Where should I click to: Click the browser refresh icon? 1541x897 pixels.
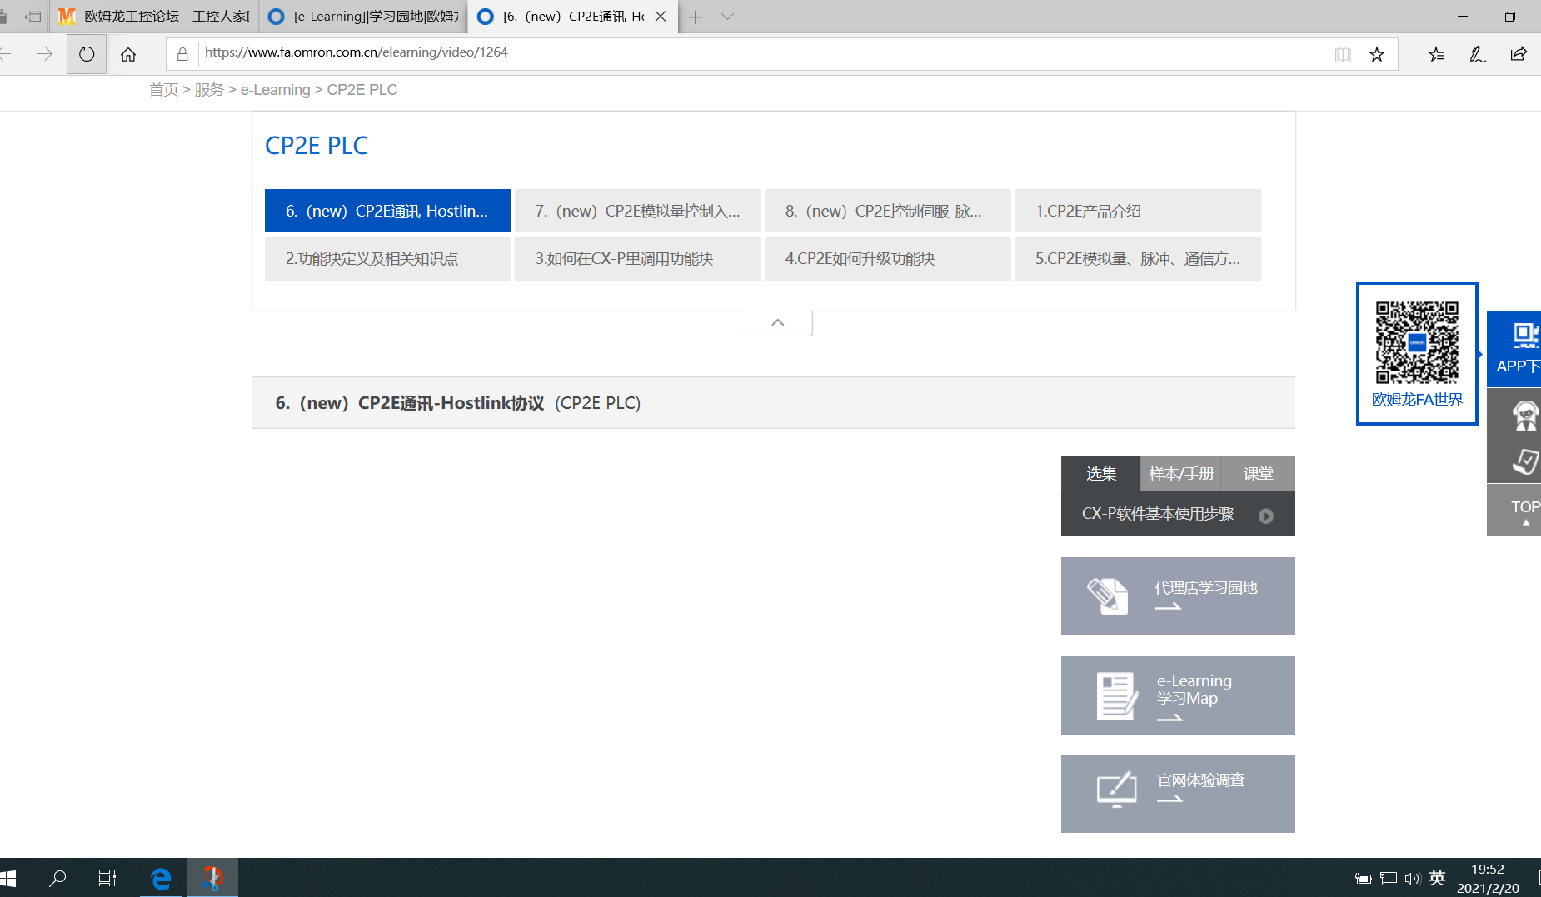pos(87,55)
